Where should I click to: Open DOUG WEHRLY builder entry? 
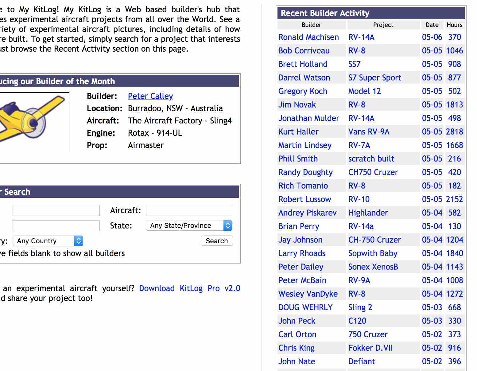pyautogui.click(x=305, y=307)
